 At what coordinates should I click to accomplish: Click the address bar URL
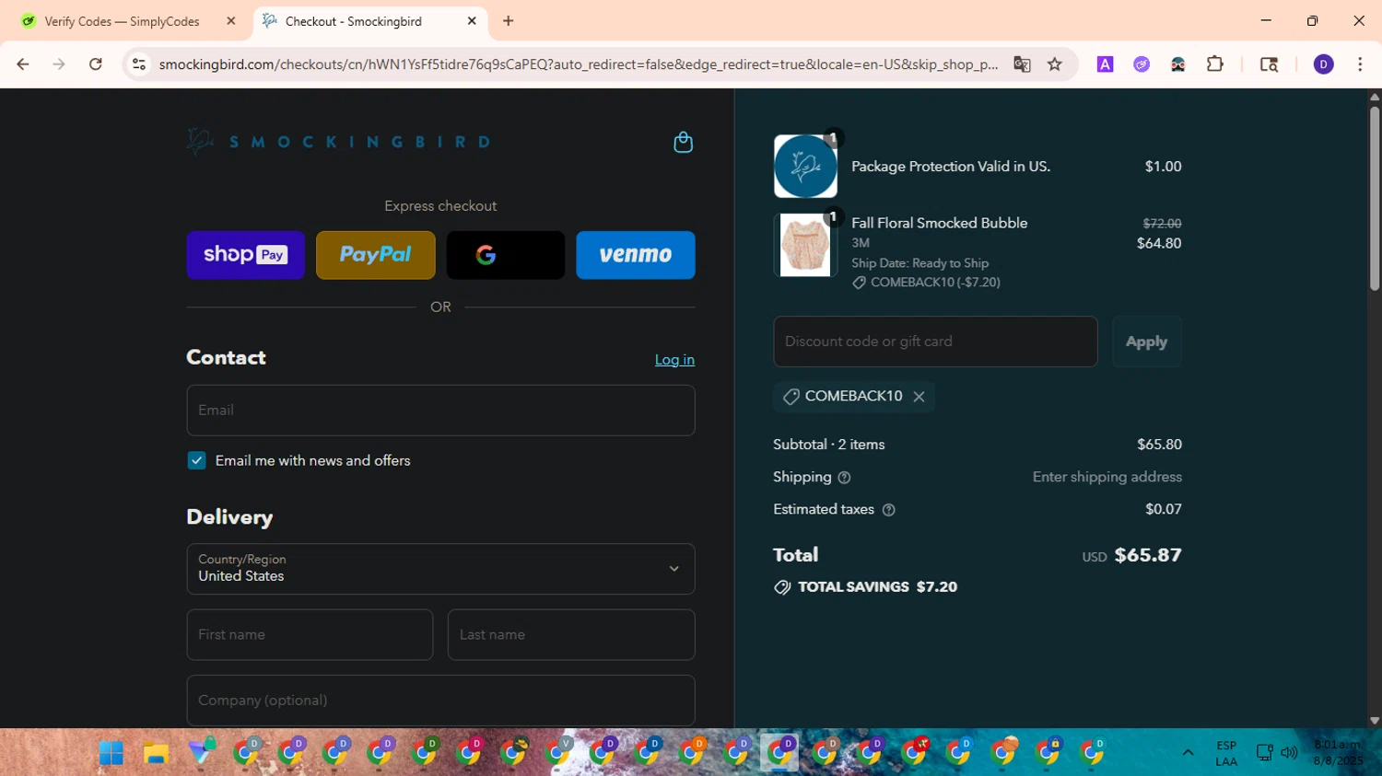tap(579, 64)
